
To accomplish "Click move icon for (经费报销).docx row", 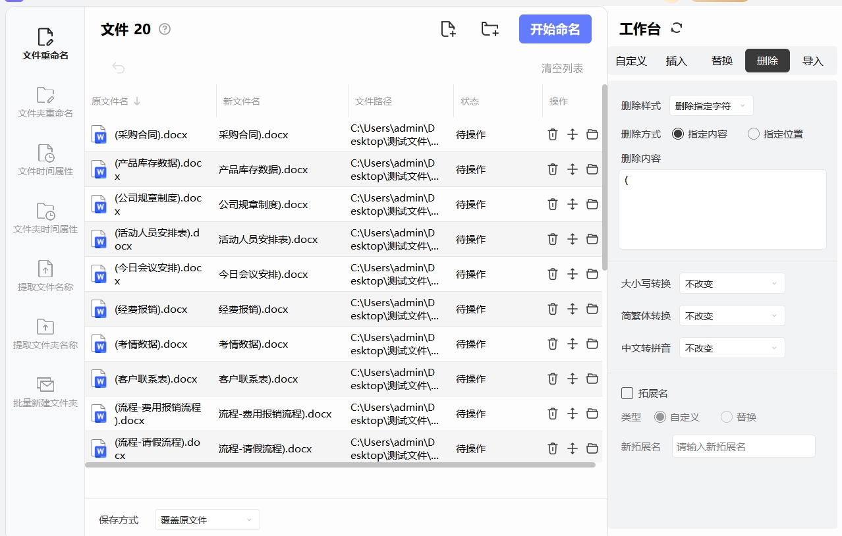I will click(x=573, y=309).
